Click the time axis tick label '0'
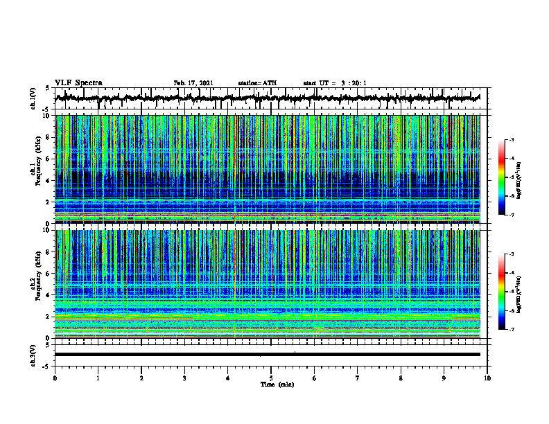This screenshot has height=424, width=549. 55,378
